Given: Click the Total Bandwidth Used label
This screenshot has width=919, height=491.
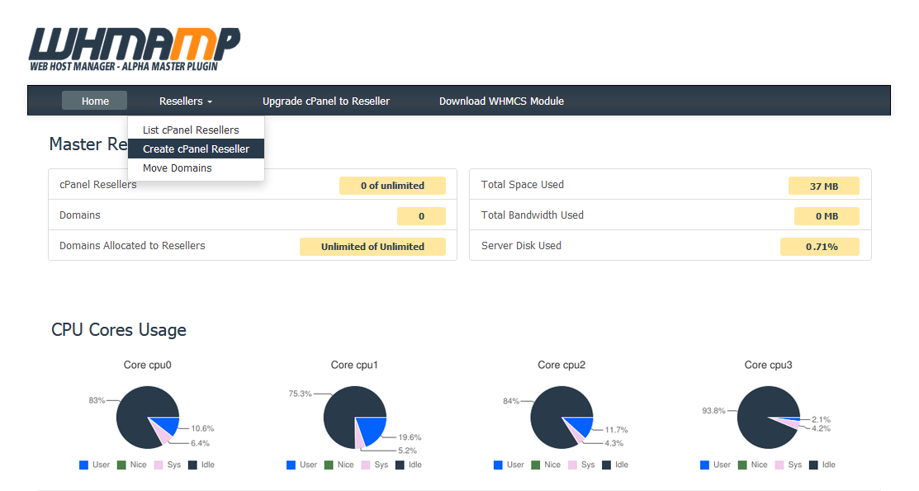Looking at the screenshot, I should pos(533,215).
